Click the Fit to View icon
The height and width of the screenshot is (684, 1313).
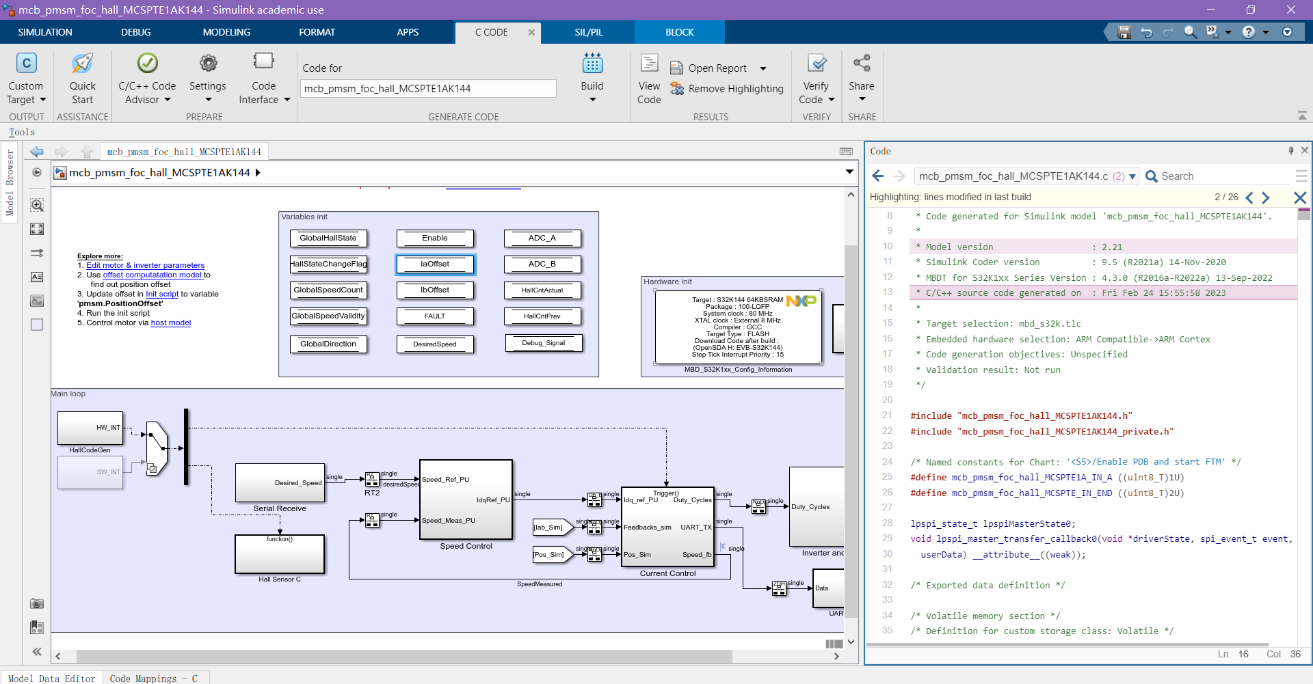point(37,229)
